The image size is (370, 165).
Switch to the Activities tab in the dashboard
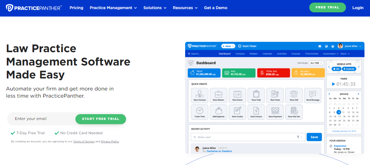coord(282,54)
